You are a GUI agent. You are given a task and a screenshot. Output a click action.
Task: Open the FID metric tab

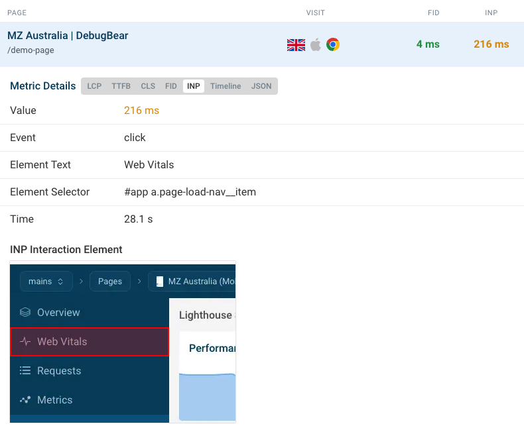[171, 86]
